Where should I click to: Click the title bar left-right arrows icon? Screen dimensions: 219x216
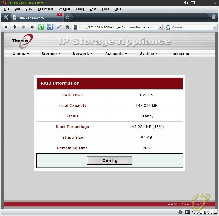(186, 3)
